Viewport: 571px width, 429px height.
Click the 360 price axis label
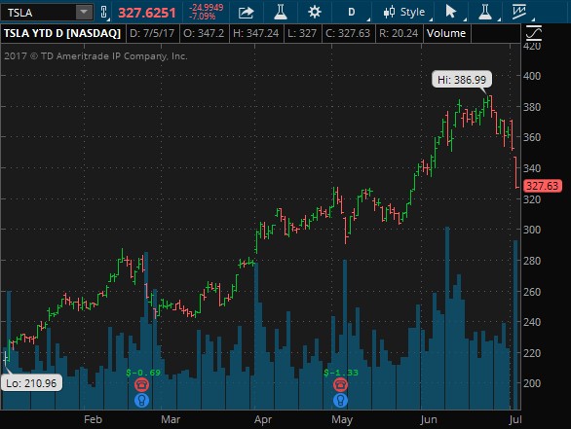[532, 137]
